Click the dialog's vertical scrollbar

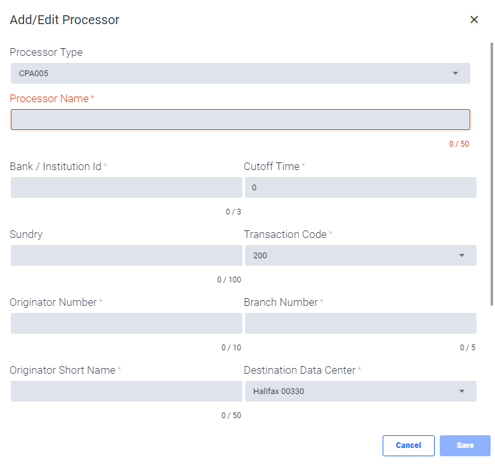(492, 174)
